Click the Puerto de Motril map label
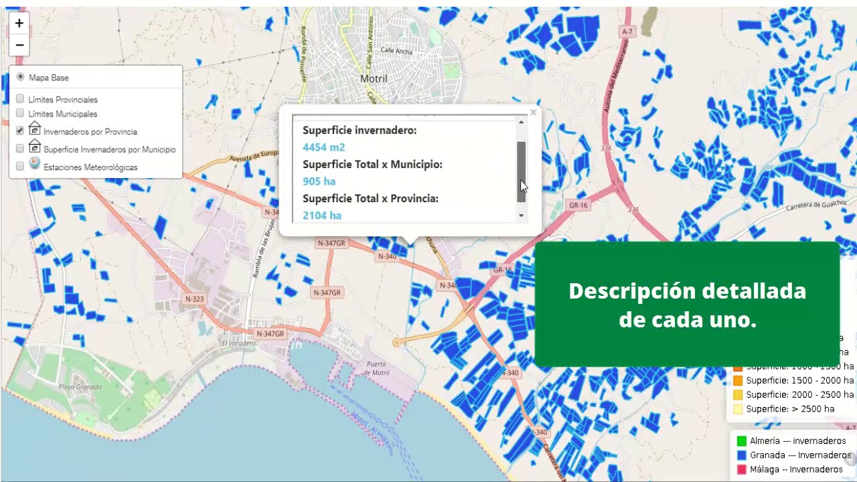Screen dimensions: 857x482 [378, 368]
